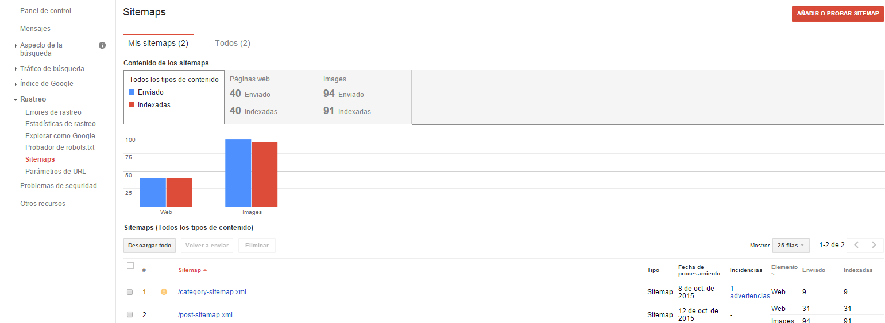The width and height of the screenshot is (885, 323).
Task: Go to the previous results page arrow
Action: (x=856, y=245)
